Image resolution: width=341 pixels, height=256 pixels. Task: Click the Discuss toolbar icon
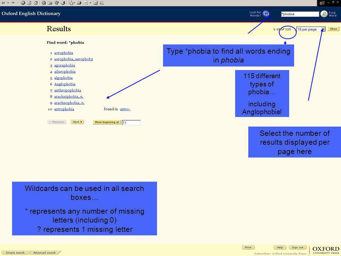click(96, 3)
